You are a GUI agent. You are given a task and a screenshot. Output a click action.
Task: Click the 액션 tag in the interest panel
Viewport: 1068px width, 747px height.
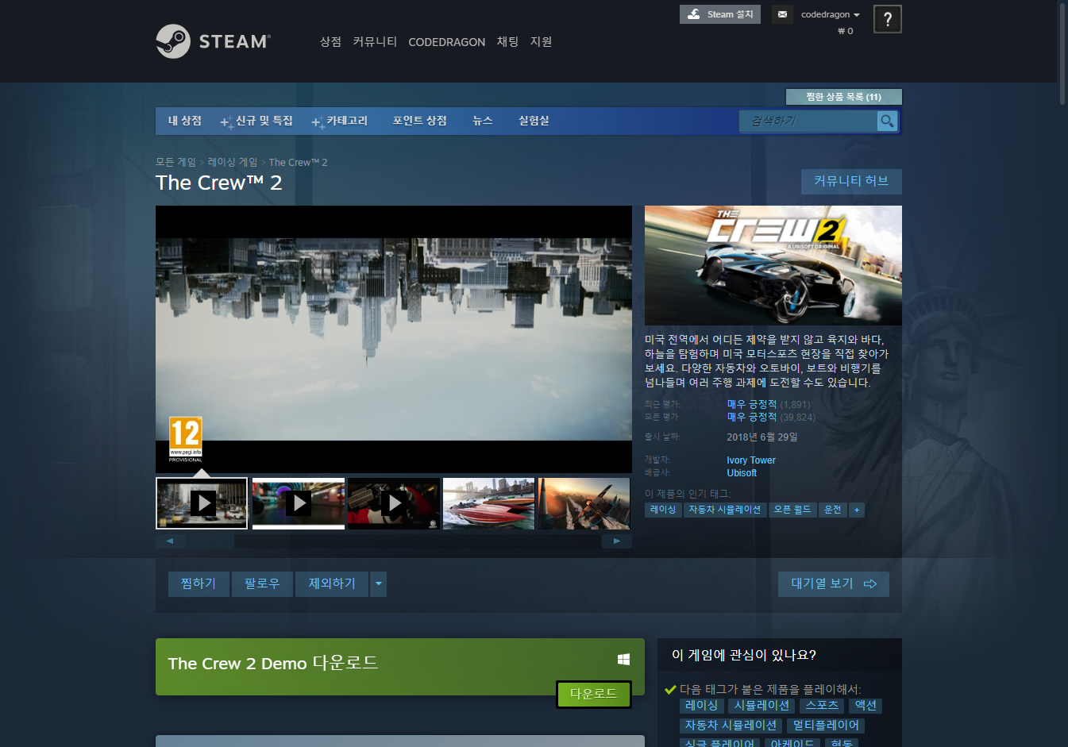tap(866, 705)
